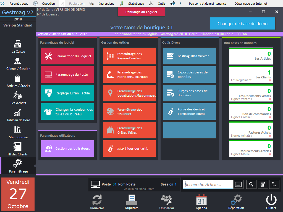Open Paramétrage des Couleurs tile

point(129,112)
